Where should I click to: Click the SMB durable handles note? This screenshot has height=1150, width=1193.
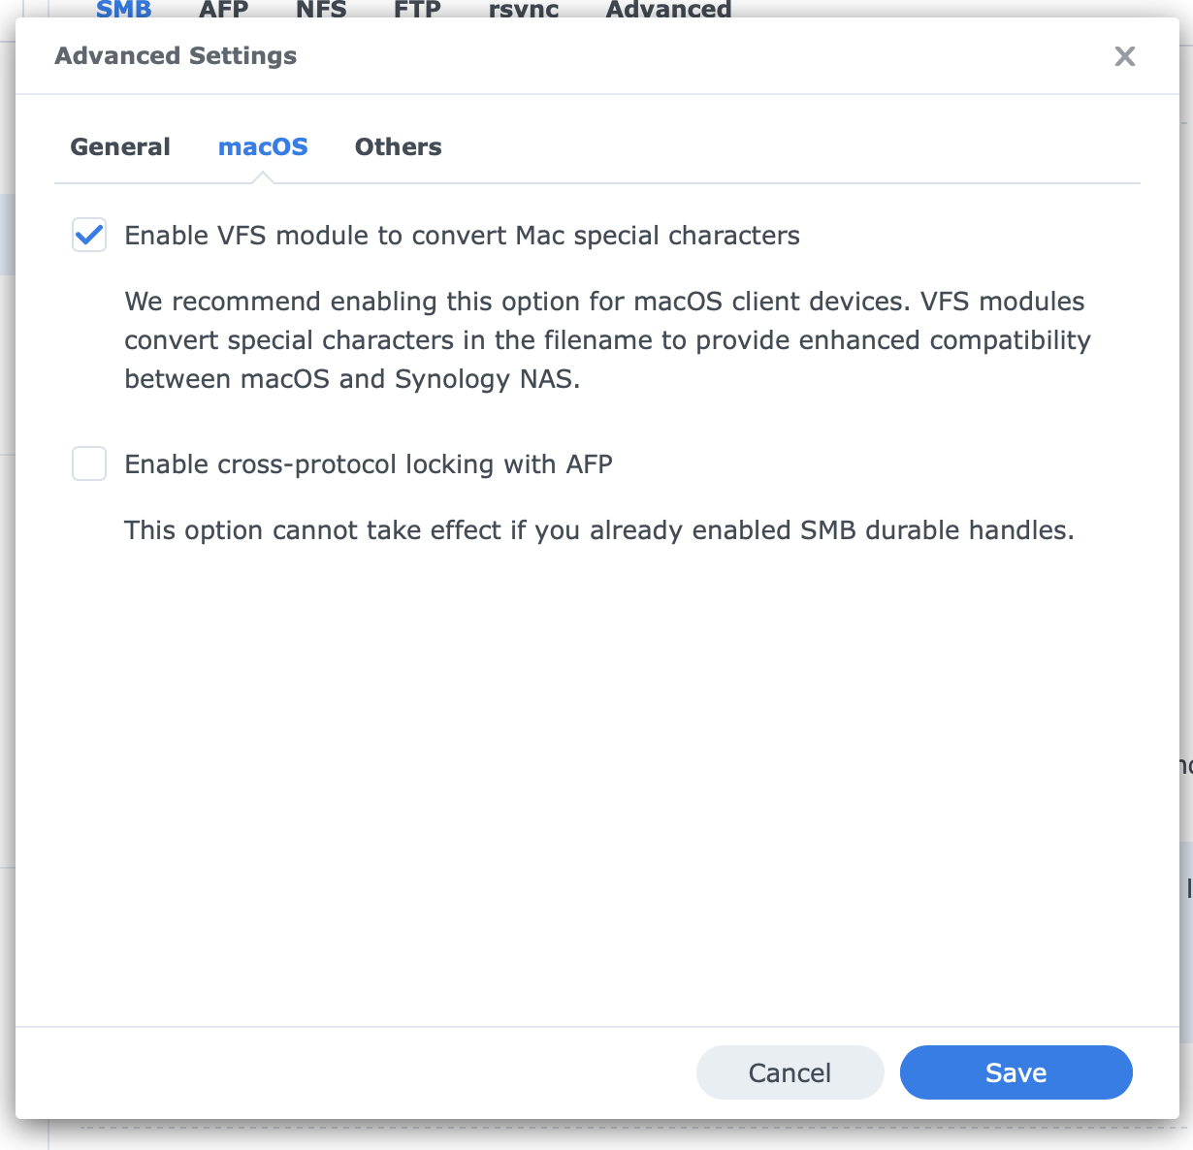tap(598, 530)
